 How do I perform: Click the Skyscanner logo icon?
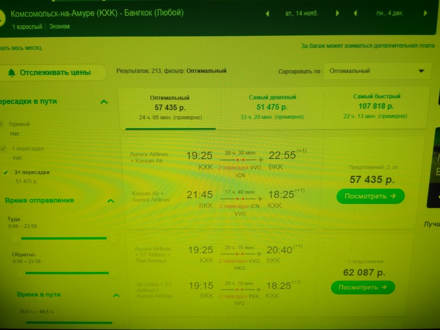tap(2, 18)
